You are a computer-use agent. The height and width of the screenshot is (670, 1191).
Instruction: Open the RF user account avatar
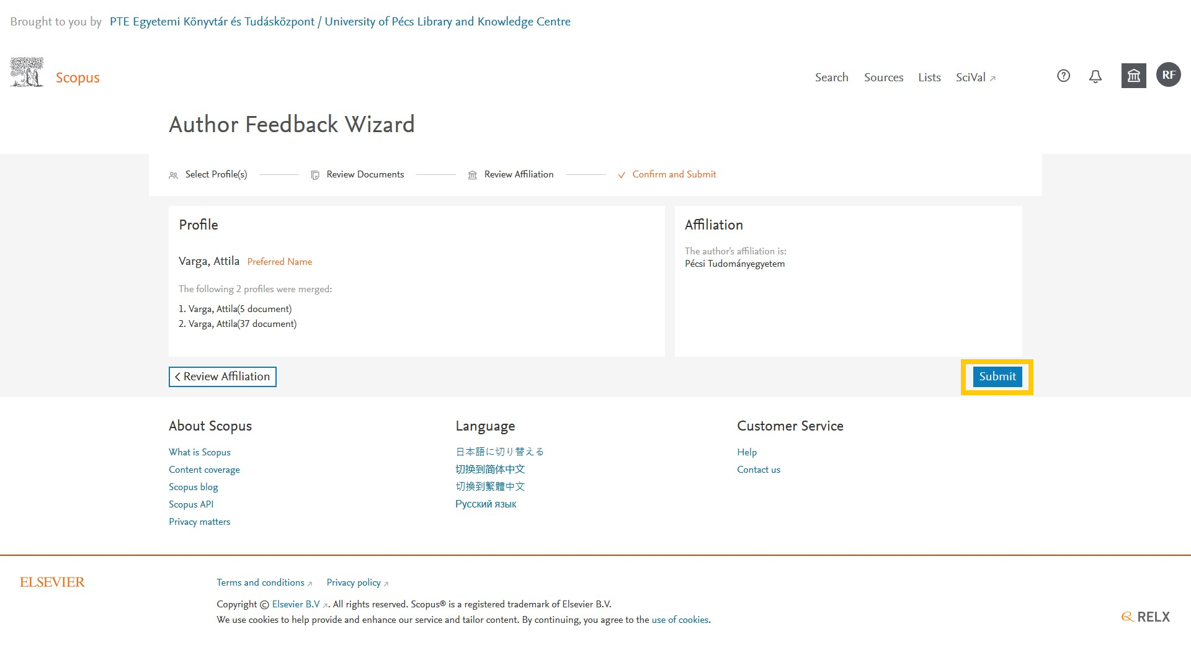point(1168,75)
